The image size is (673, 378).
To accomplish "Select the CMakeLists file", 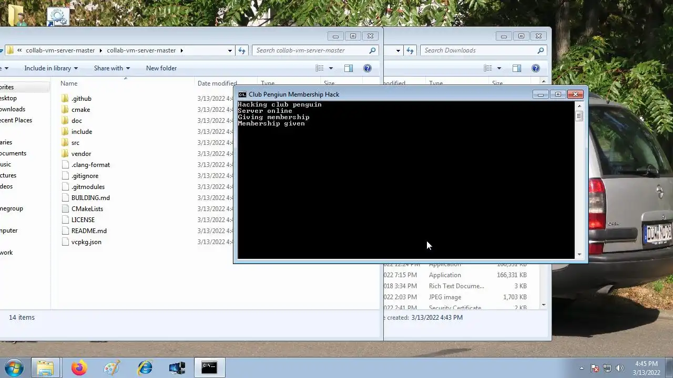I will (87, 209).
